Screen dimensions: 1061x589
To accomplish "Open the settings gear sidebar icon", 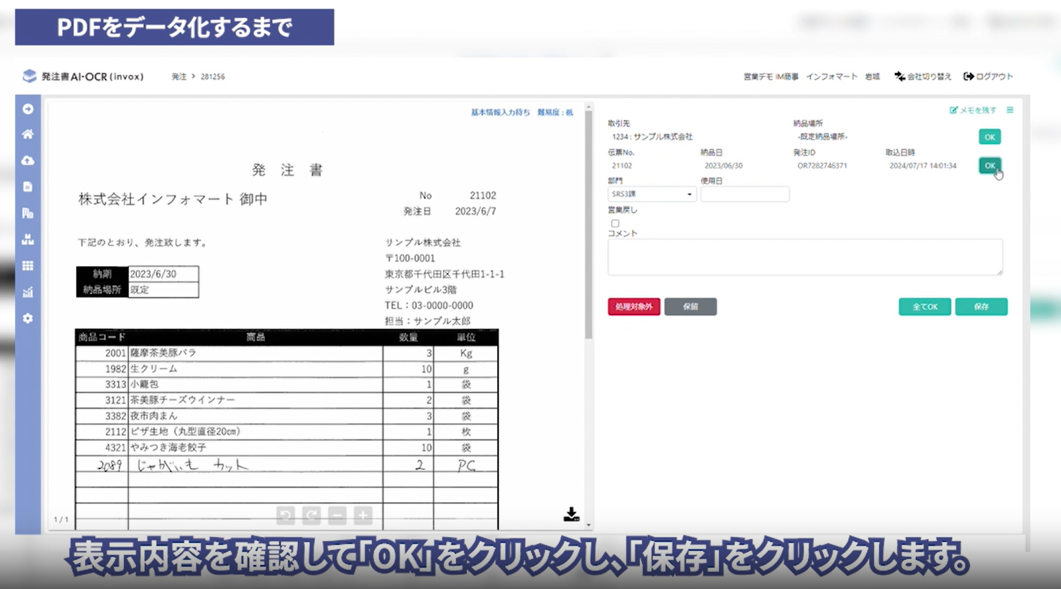I will pyautogui.click(x=28, y=319).
